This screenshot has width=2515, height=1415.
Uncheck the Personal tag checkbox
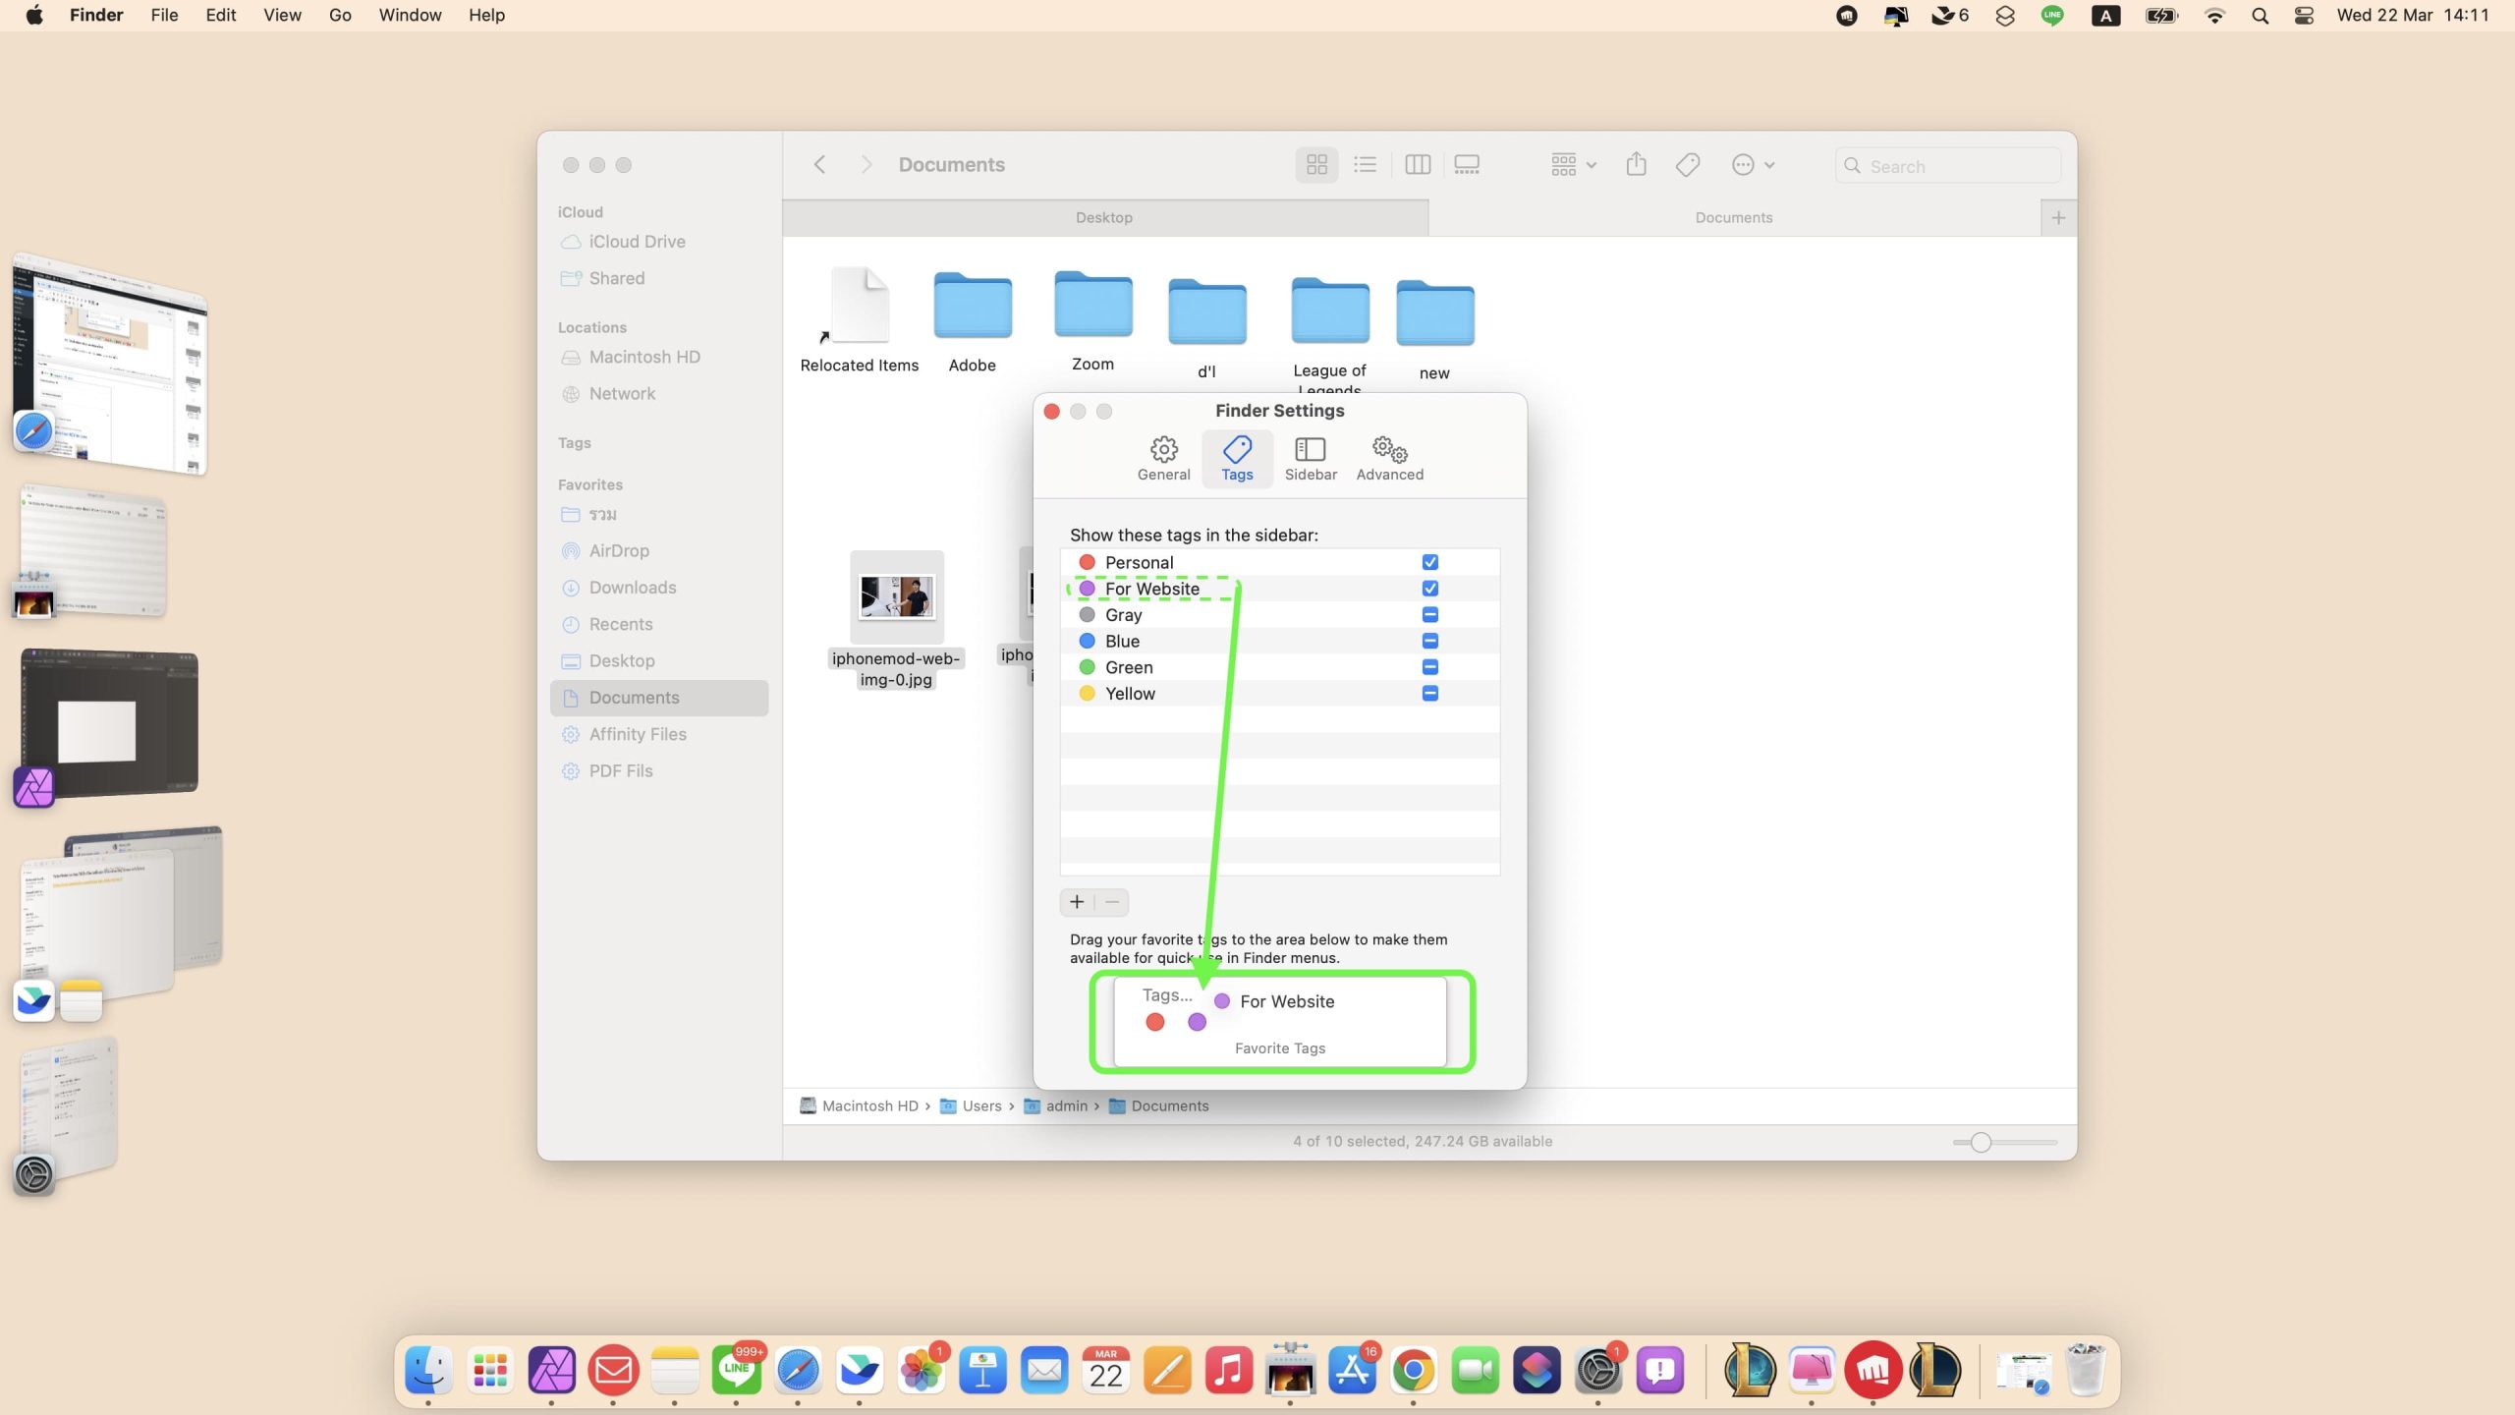click(1429, 562)
